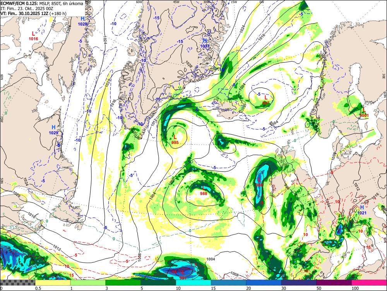This screenshot has height=291, width=387.
Task: Pick the blue 20–30 mm legend swatch
Action: click(x=264, y=282)
